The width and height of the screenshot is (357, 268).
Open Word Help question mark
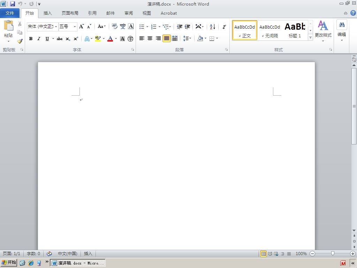point(353,13)
